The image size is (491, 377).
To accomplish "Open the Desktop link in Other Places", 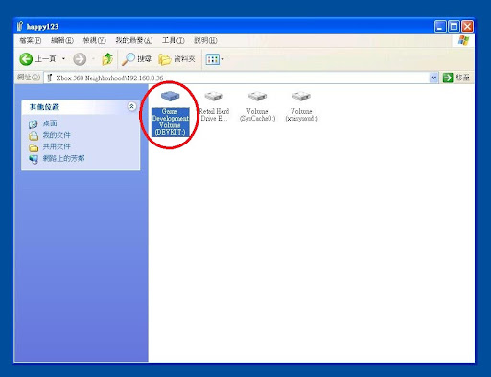I will (x=50, y=123).
